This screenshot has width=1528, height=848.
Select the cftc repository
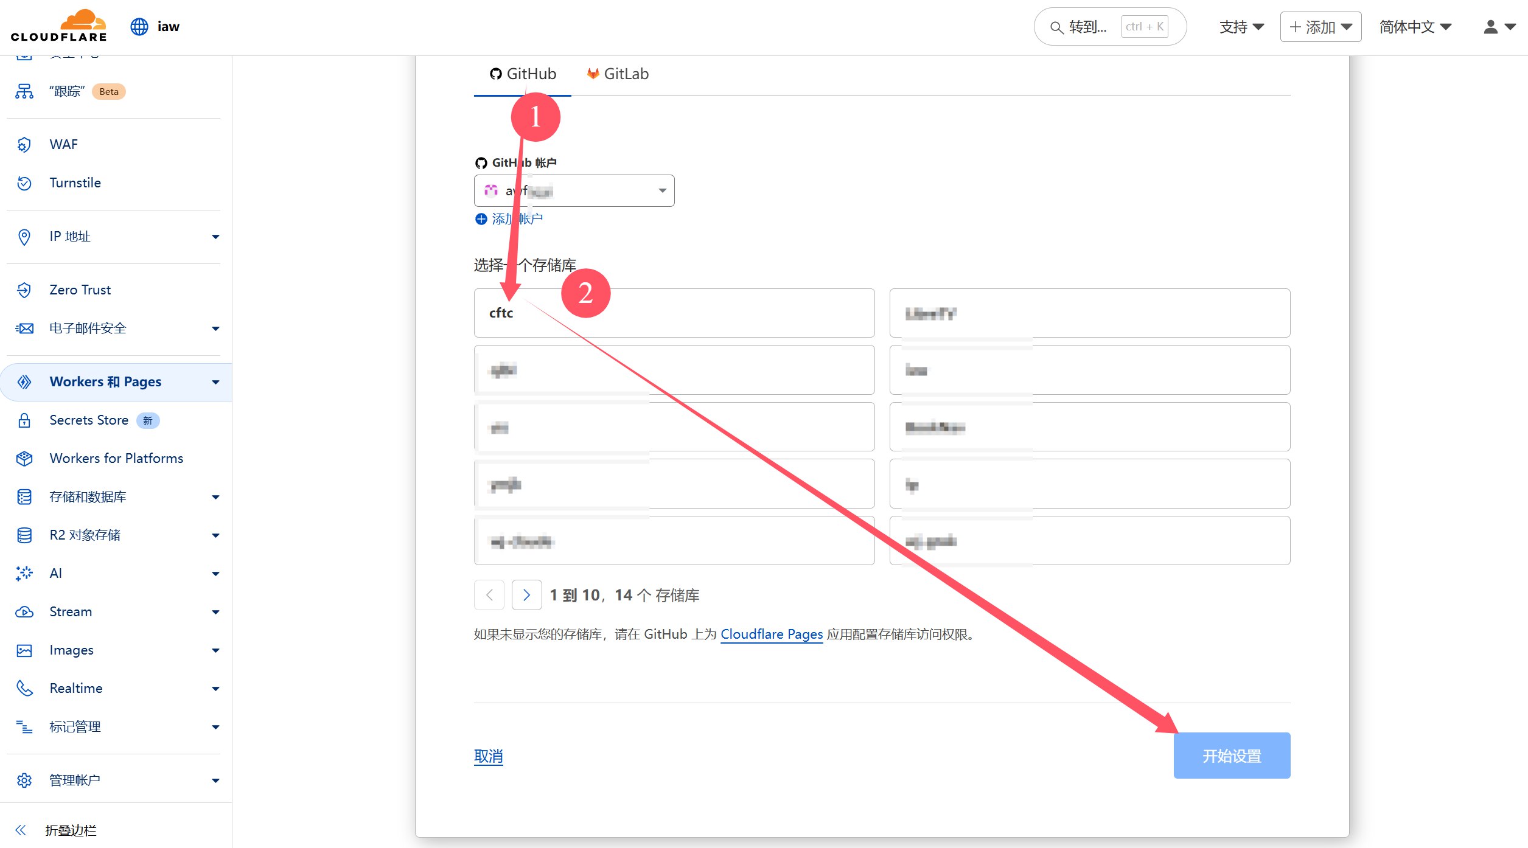point(674,313)
